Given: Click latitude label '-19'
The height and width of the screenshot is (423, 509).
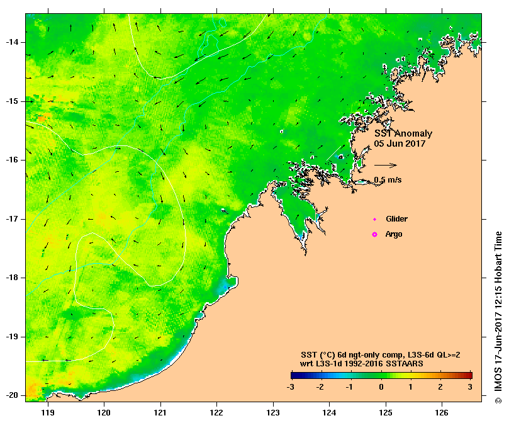Looking at the screenshot, I should 12,337.
